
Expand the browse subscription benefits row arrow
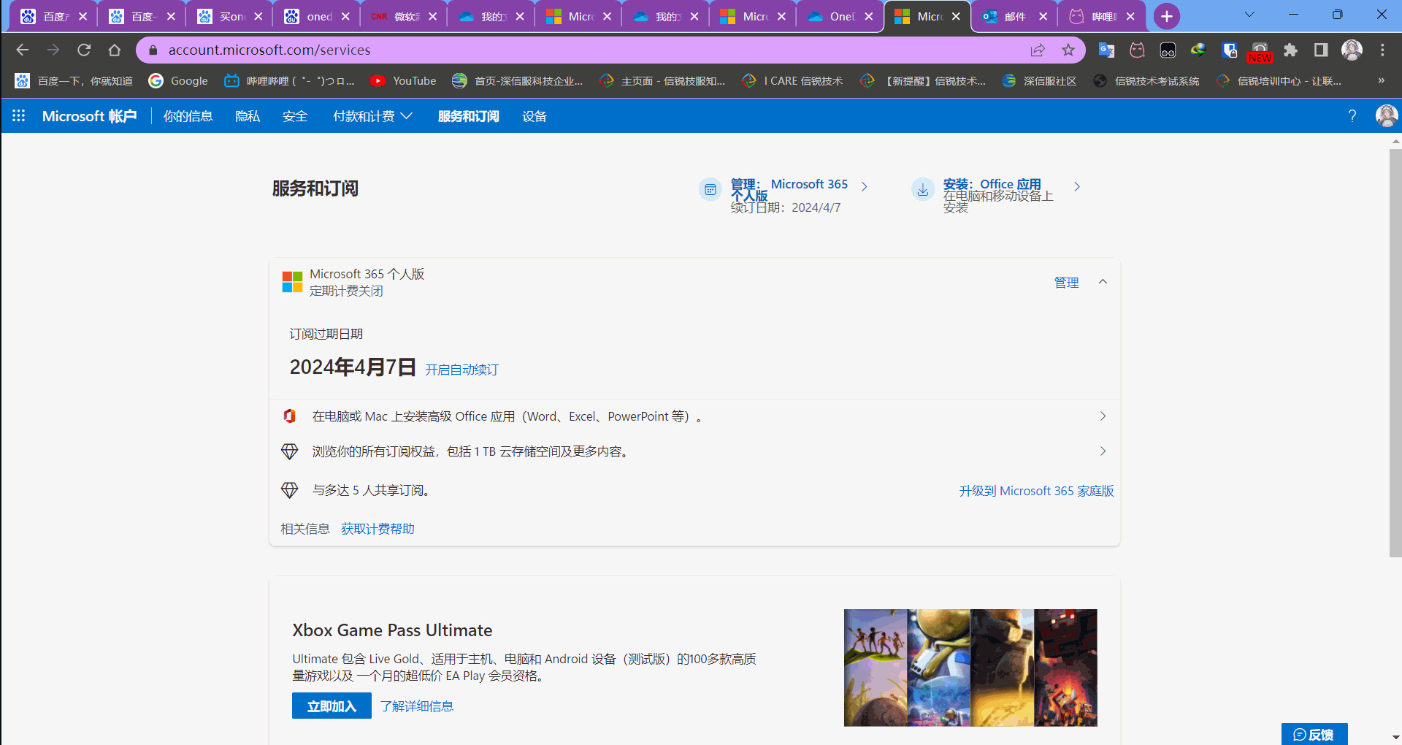[x=1103, y=451]
